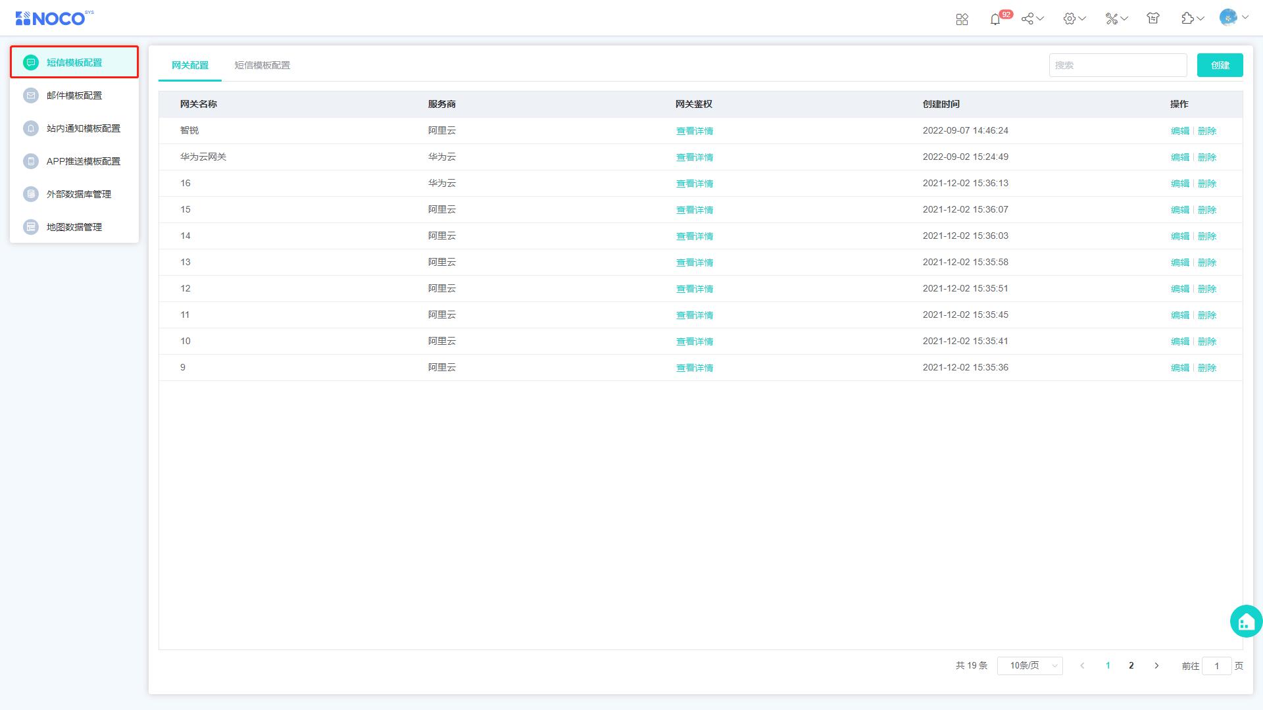Expand the plugin puzzle dropdown arrow
This screenshot has height=710, width=1263.
click(x=1201, y=18)
